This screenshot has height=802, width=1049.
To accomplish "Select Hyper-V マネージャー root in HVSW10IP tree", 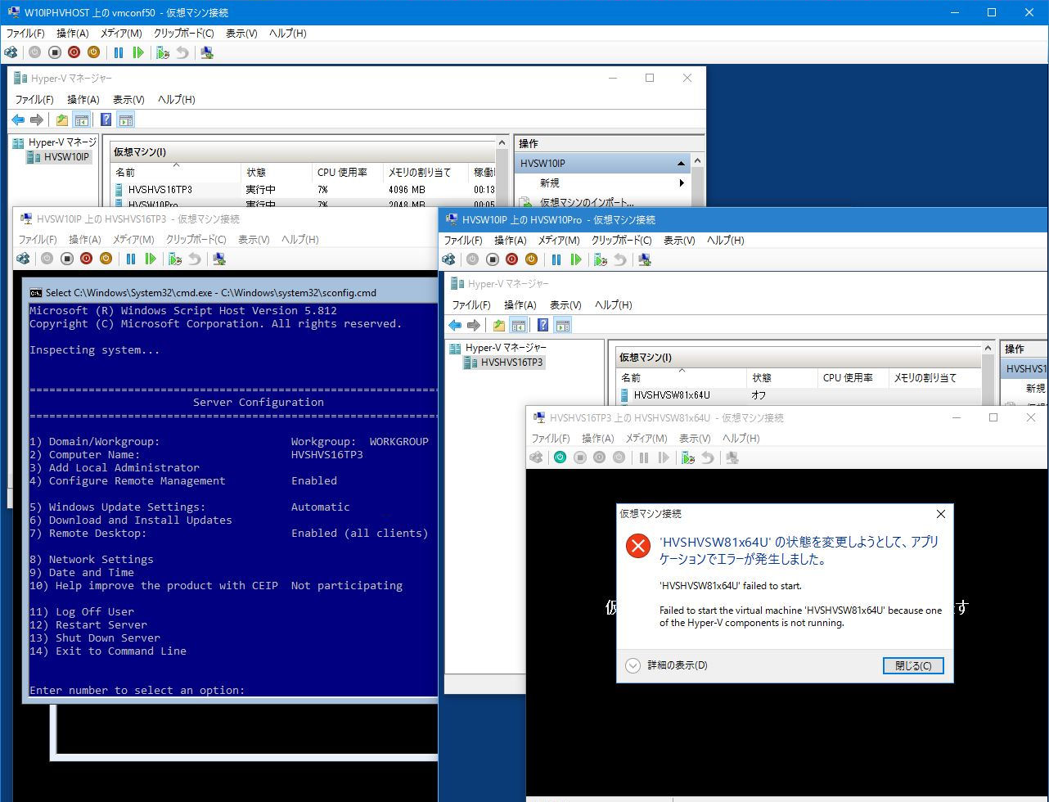I will pyautogui.click(x=55, y=142).
